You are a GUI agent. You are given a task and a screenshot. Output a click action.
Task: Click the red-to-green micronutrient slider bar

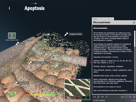40,95
